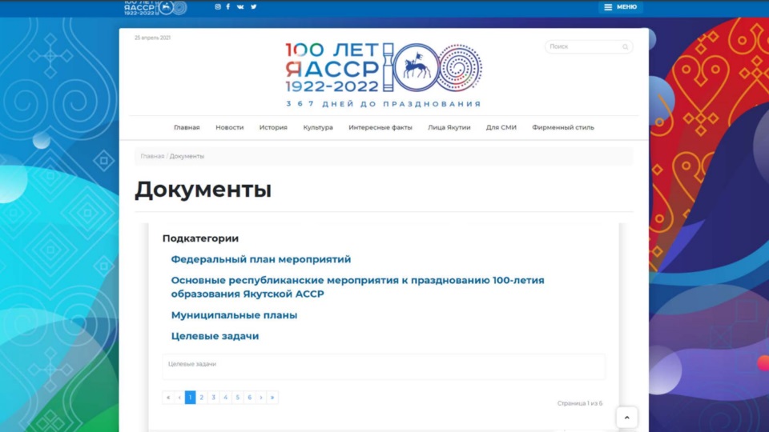Image resolution: width=769 pixels, height=432 pixels.
Task: Open the Facebook social icon
Action: click(x=228, y=7)
